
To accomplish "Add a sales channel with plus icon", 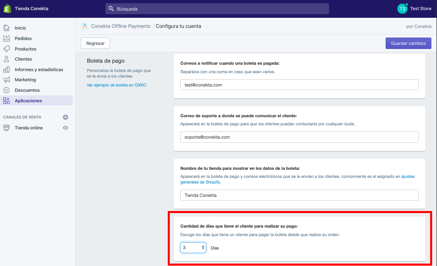I will pyautogui.click(x=65, y=117).
